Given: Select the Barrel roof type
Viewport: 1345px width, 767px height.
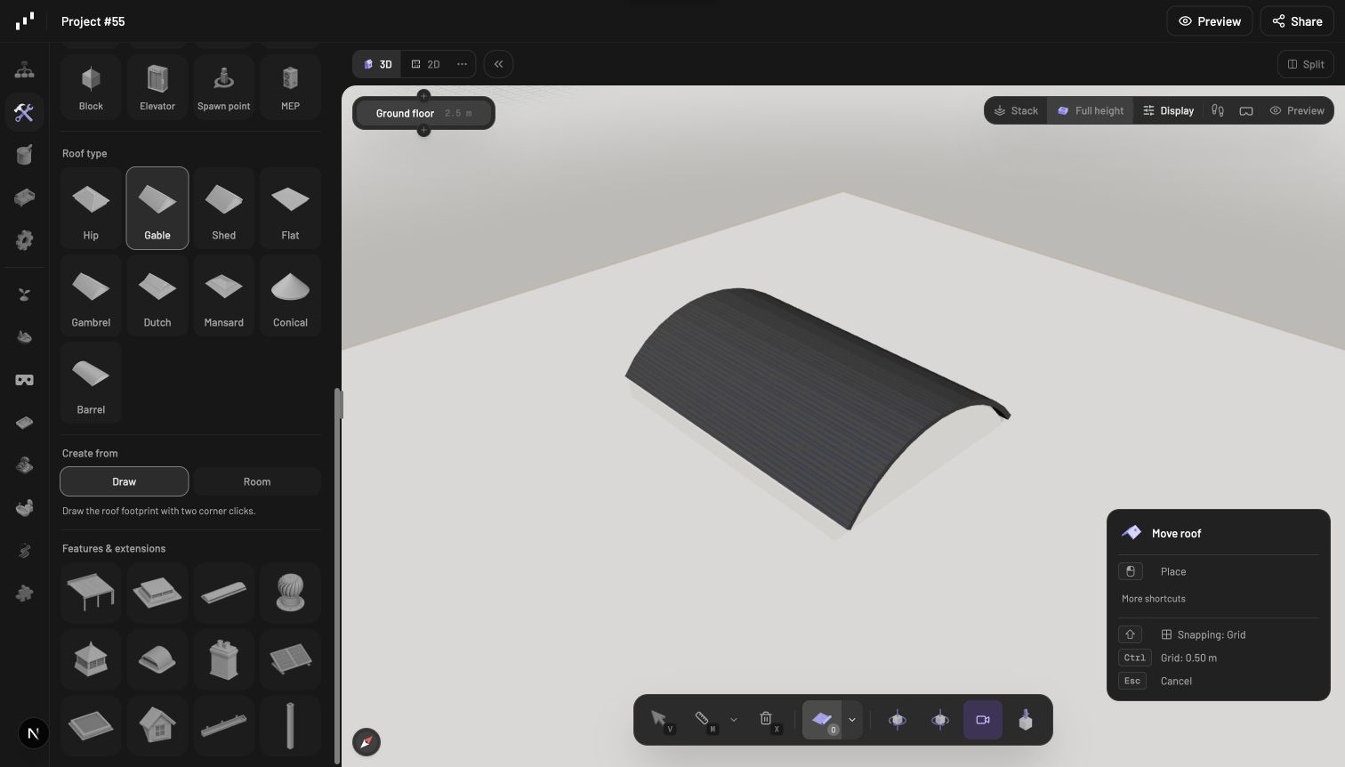Looking at the screenshot, I should coord(91,383).
